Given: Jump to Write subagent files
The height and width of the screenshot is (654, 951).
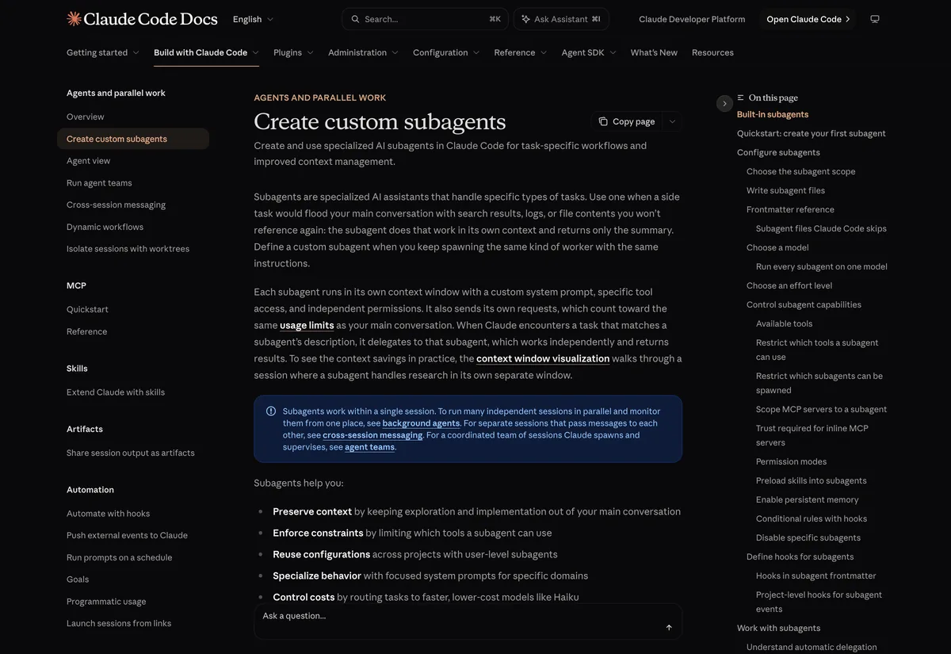Looking at the screenshot, I should click(785, 190).
